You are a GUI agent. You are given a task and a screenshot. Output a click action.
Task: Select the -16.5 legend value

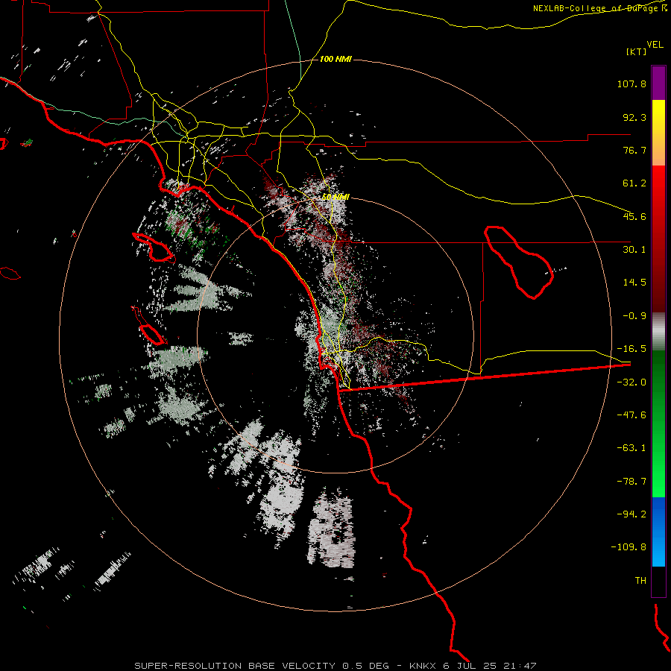pos(631,349)
